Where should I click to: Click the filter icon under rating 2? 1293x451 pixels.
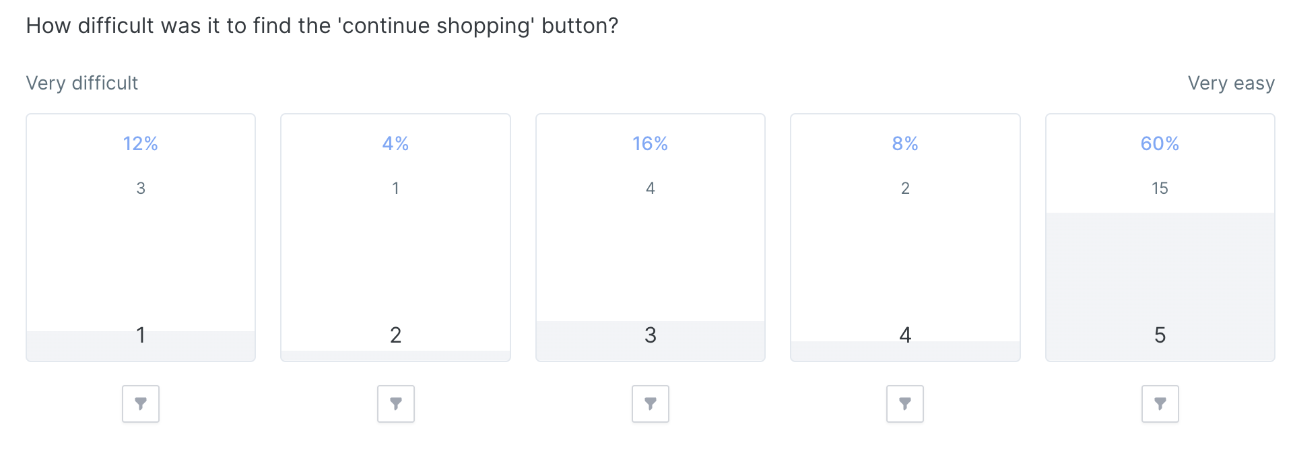pyautogui.click(x=396, y=404)
